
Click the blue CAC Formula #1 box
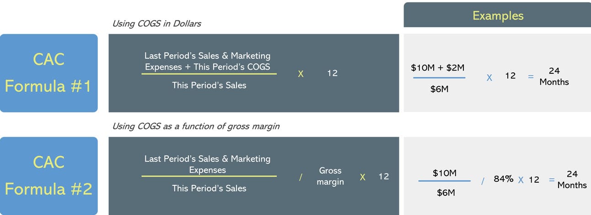tap(49, 73)
